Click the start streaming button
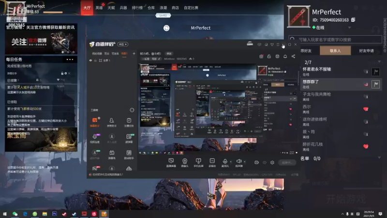 pyautogui.click(x=287, y=162)
